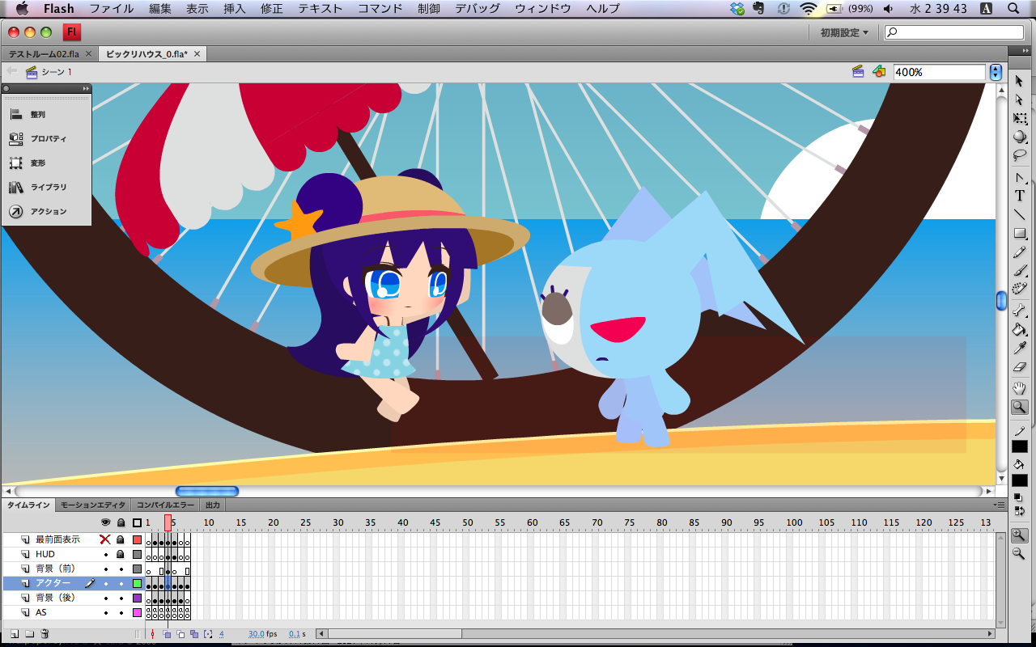Toggle onion skin in timeline
The height and width of the screenshot is (647, 1036).
(x=168, y=634)
